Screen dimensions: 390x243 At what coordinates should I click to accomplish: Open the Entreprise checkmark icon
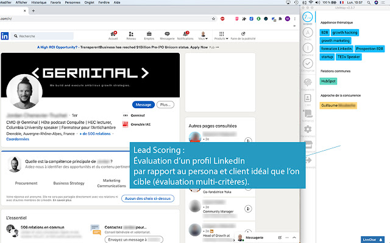click(x=308, y=63)
